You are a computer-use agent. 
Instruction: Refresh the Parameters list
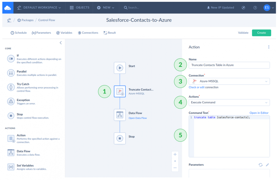260,165
